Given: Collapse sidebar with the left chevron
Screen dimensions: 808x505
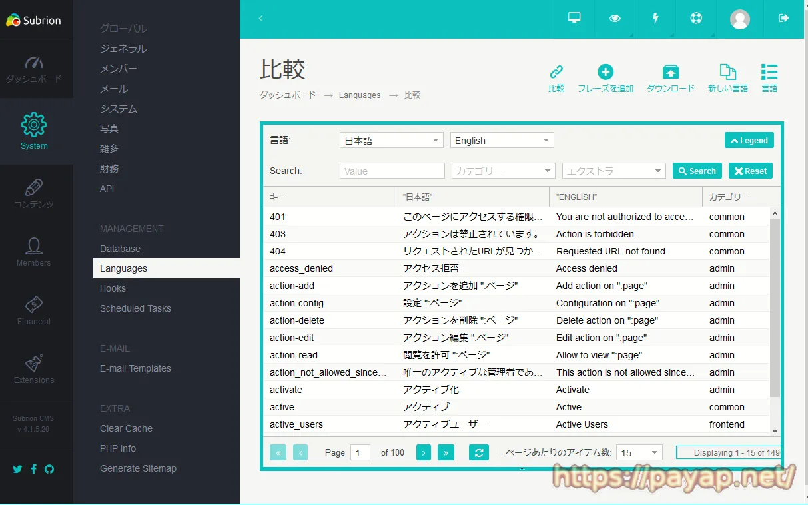Looking at the screenshot, I should [261, 19].
